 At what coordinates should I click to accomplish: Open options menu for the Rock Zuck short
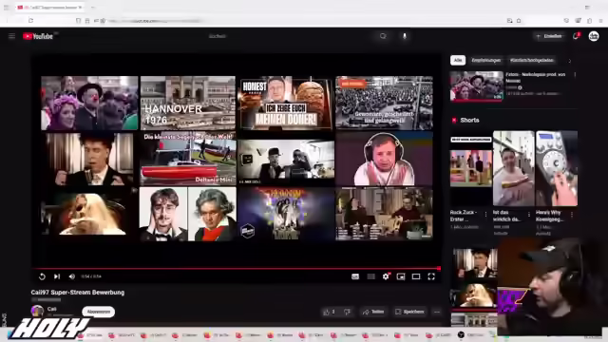tap(485, 214)
